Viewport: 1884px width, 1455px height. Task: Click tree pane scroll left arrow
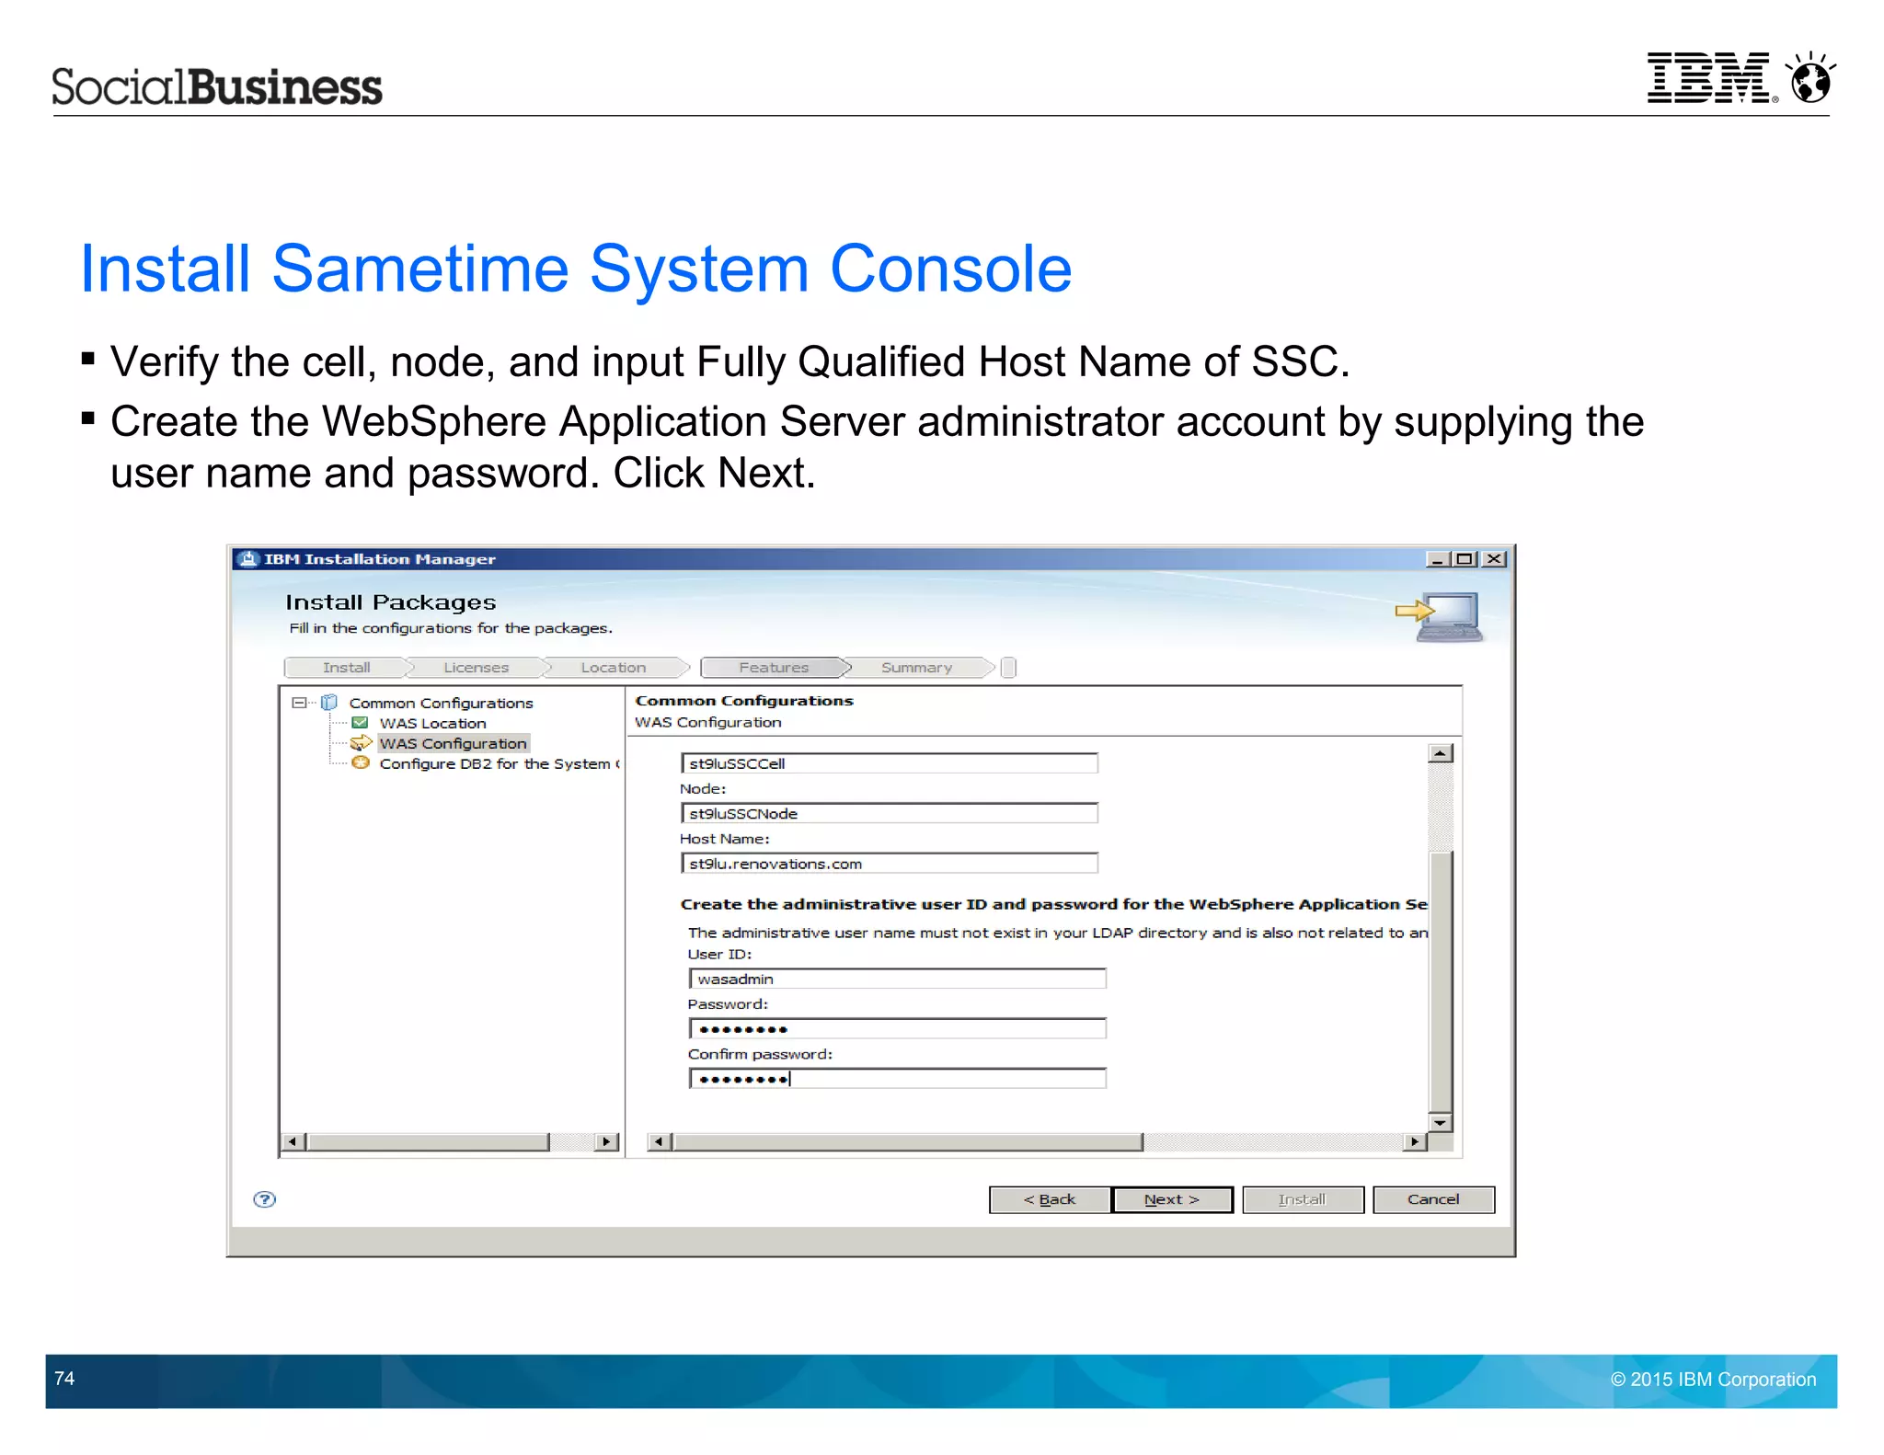[x=293, y=1142]
